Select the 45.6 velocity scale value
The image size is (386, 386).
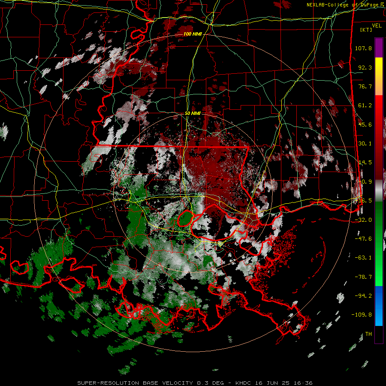[x=365, y=124]
